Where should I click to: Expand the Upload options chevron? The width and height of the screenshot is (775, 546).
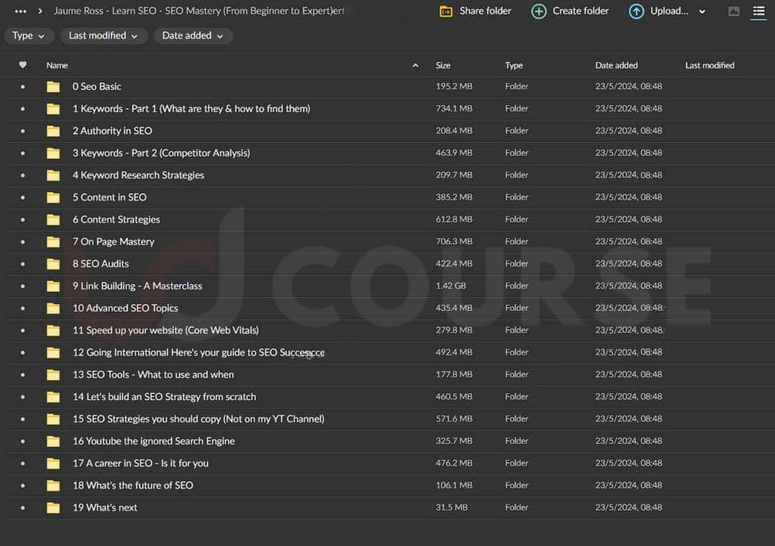(x=702, y=11)
